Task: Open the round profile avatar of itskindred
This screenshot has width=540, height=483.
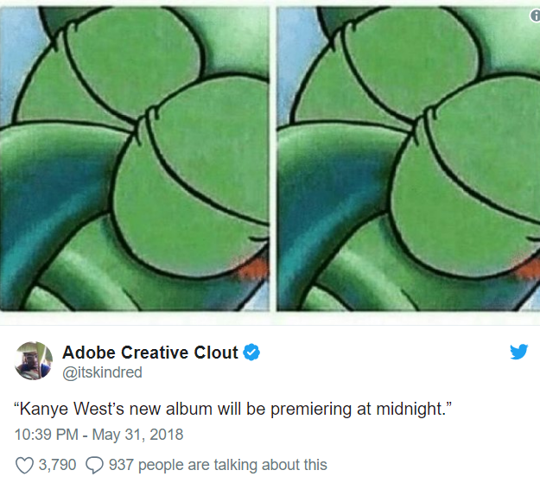Action: pos(34,360)
